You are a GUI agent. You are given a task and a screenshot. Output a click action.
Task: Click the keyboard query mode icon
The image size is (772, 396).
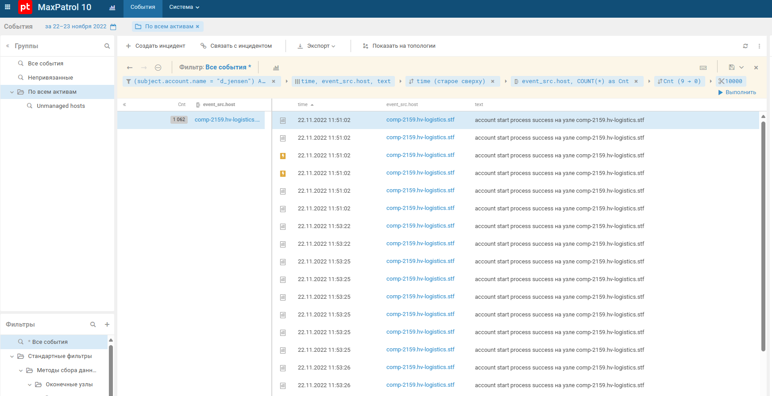(x=703, y=68)
